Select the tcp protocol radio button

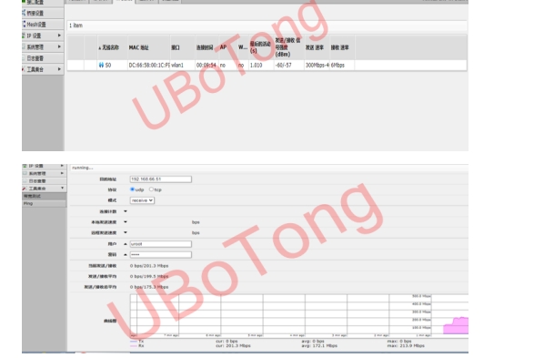(151, 189)
